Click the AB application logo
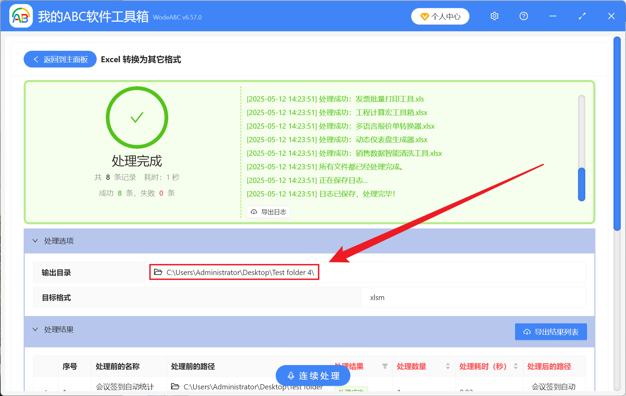 [21, 16]
